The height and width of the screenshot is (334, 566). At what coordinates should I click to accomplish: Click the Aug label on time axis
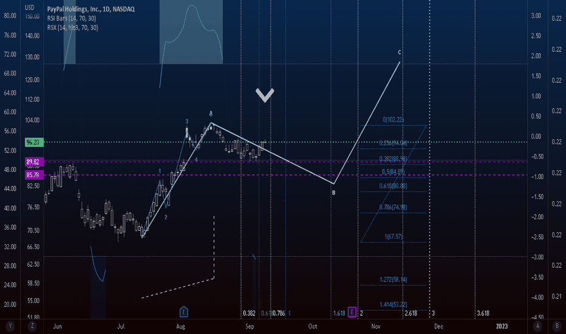180,326
